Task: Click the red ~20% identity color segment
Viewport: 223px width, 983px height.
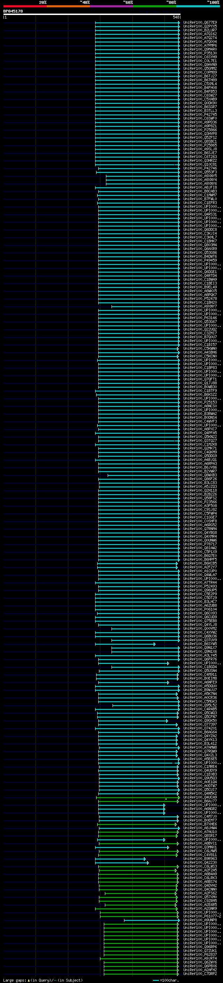Action: pyautogui.click(x=25, y=6)
